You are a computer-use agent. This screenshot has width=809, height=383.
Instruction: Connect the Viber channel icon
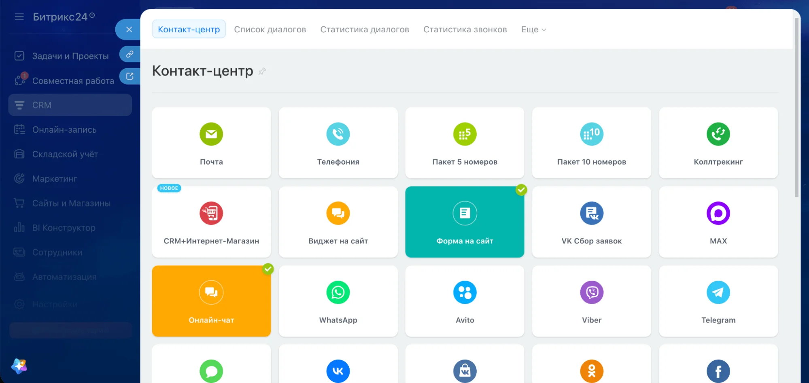(x=592, y=292)
